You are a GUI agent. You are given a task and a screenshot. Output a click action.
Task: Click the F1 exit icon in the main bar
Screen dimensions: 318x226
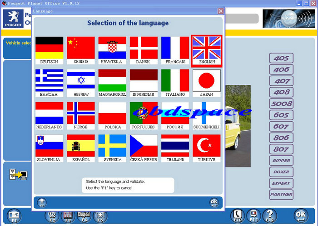[14, 216]
